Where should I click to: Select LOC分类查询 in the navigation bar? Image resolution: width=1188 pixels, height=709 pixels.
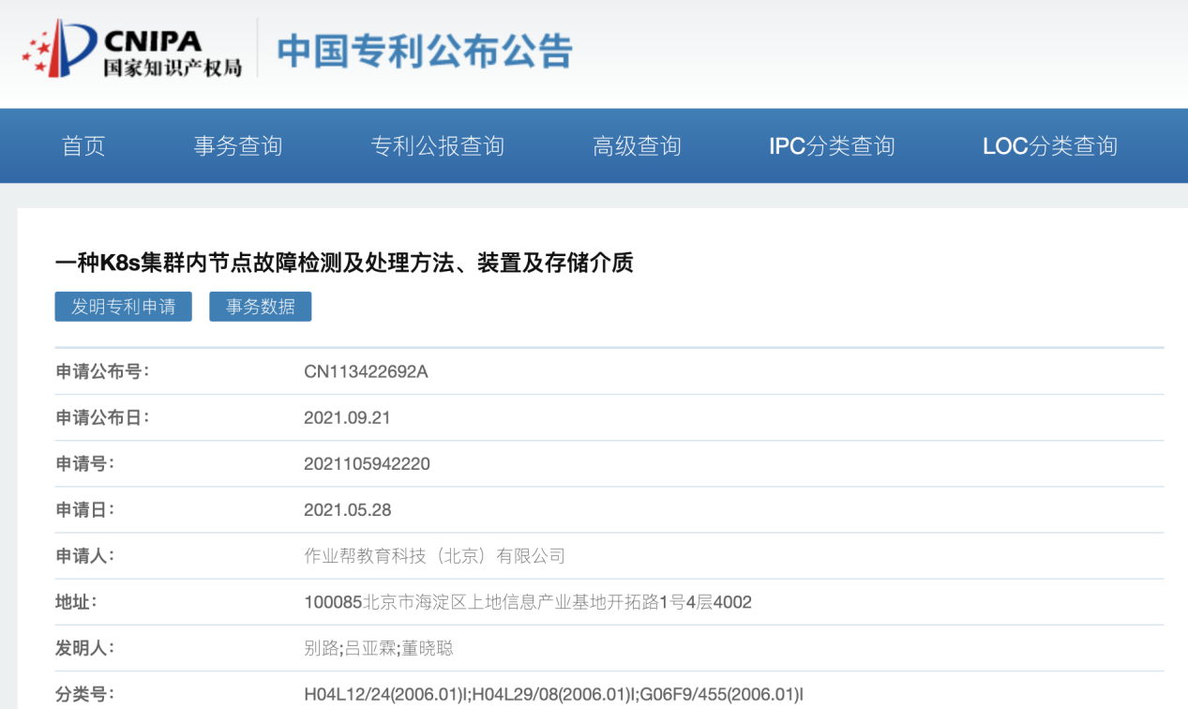click(x=1049, y=146)
